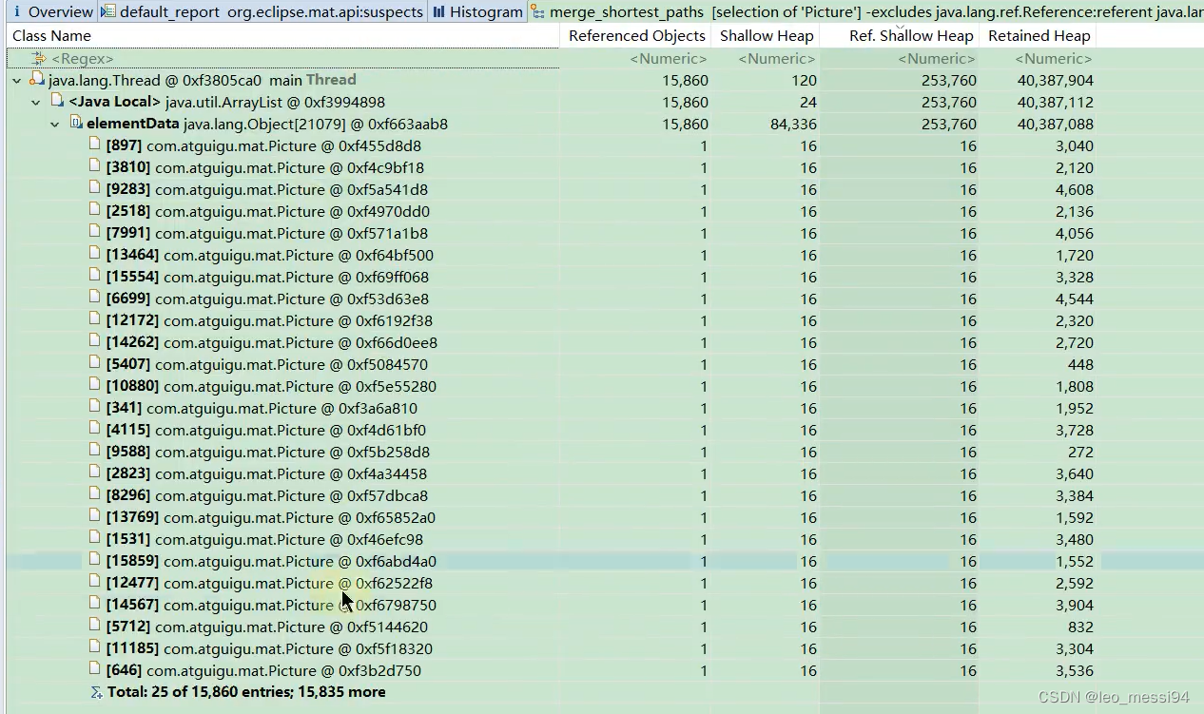Viewport: 1204px width, 714px height.
Task: Click file icon of entry [9588]
Action: tap(95, 451)
